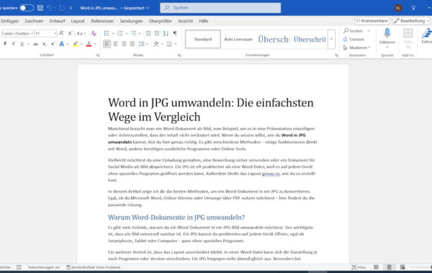The width and height of the screenshot is (432, 273).
Task: Click the Suchen search field
Action: (x=220, y=8)
